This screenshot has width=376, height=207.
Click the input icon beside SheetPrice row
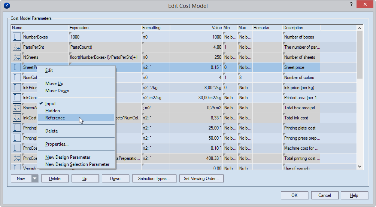tap(17, 67)
